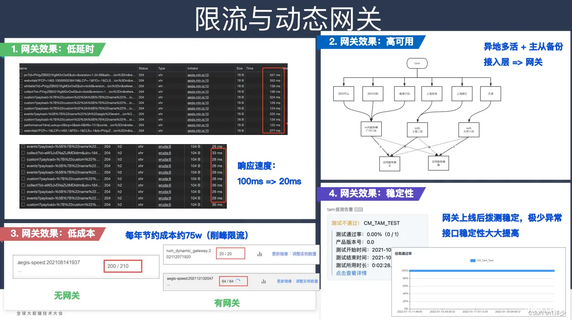Tick checkbox for whitelist?id= request row
The height and width of the screenshot is (320, 572).
[21, 86]
